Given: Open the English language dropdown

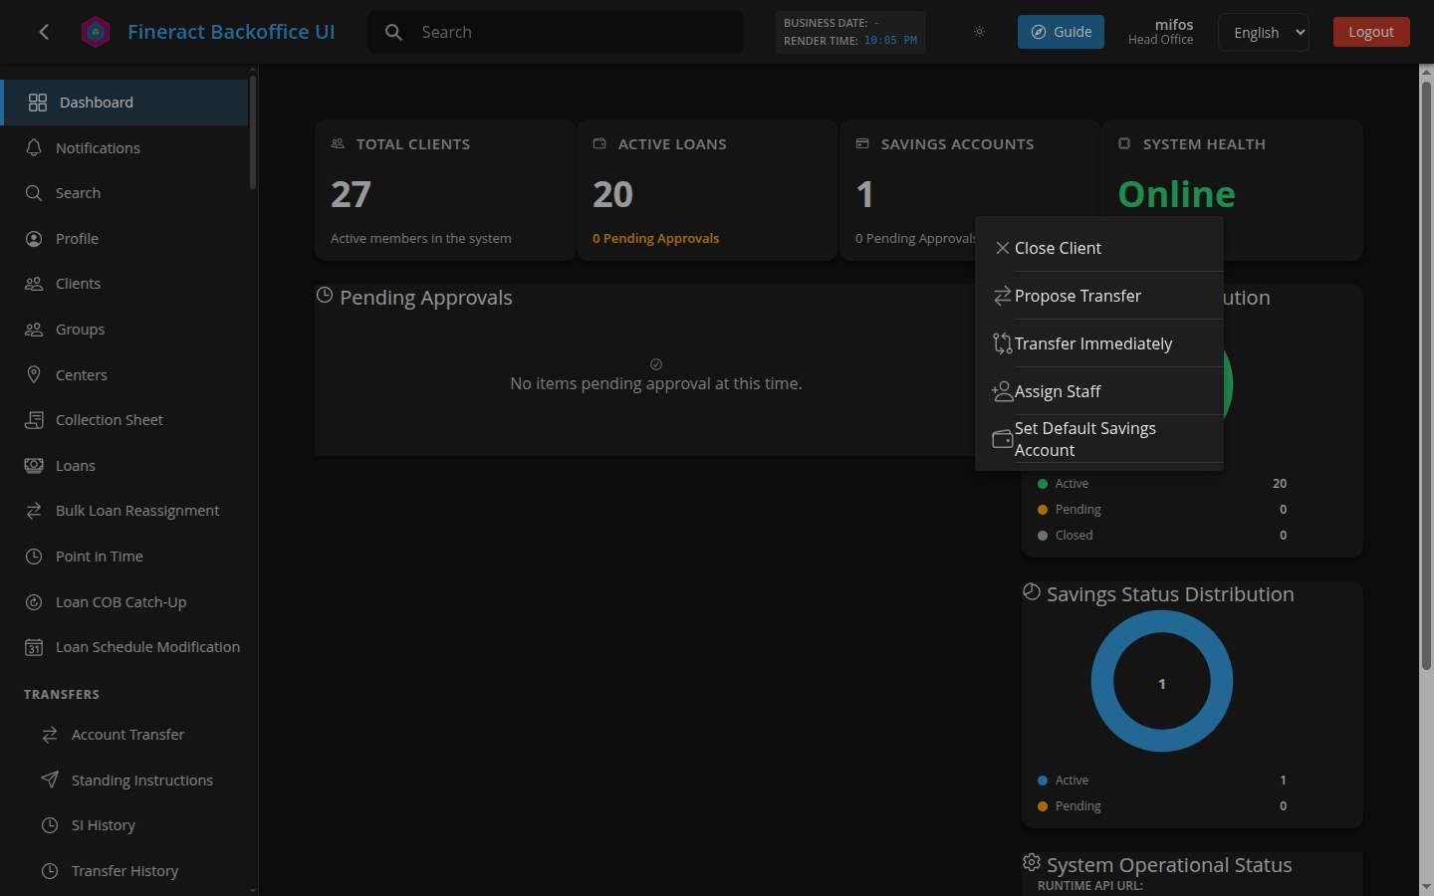Looking at the screenshot, I should pyautogui.click(x=1264, y=32).
